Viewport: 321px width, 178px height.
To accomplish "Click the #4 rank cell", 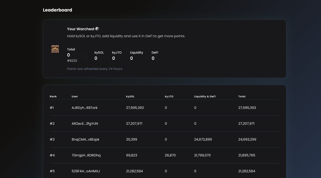I will pyautogui.click(x=52, y=155).
